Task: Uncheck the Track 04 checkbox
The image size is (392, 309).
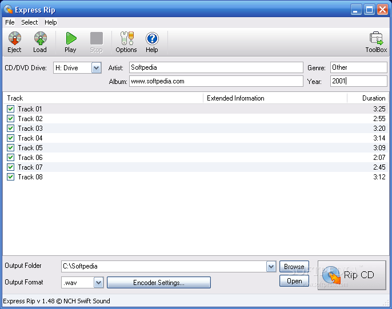Action: 10,138
